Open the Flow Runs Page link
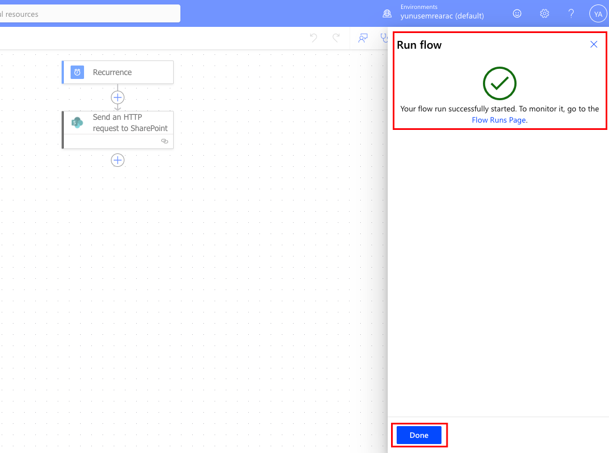 499,120
